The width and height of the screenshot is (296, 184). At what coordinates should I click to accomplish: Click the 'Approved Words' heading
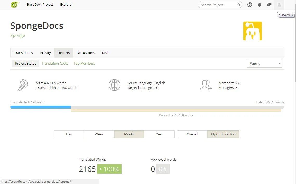[x=163, y=160]
